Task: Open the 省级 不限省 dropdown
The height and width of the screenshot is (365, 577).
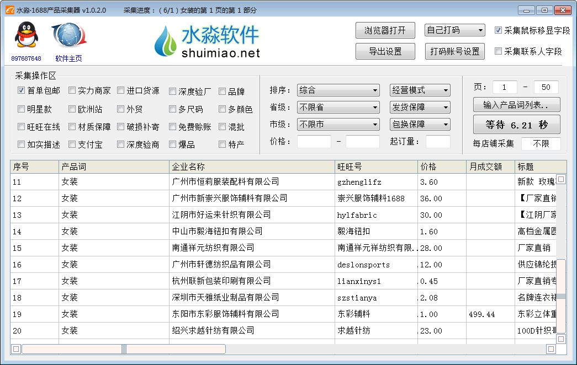Action: (338, 108)
